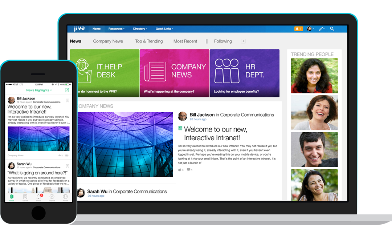
Task: Open the search magnifier in the Jive header
Action: tap(332, 29)
